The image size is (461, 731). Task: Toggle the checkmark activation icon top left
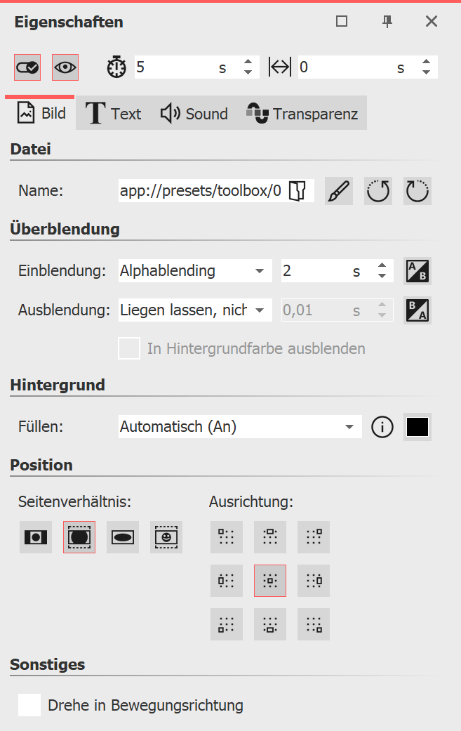click(x=29, y=67)
